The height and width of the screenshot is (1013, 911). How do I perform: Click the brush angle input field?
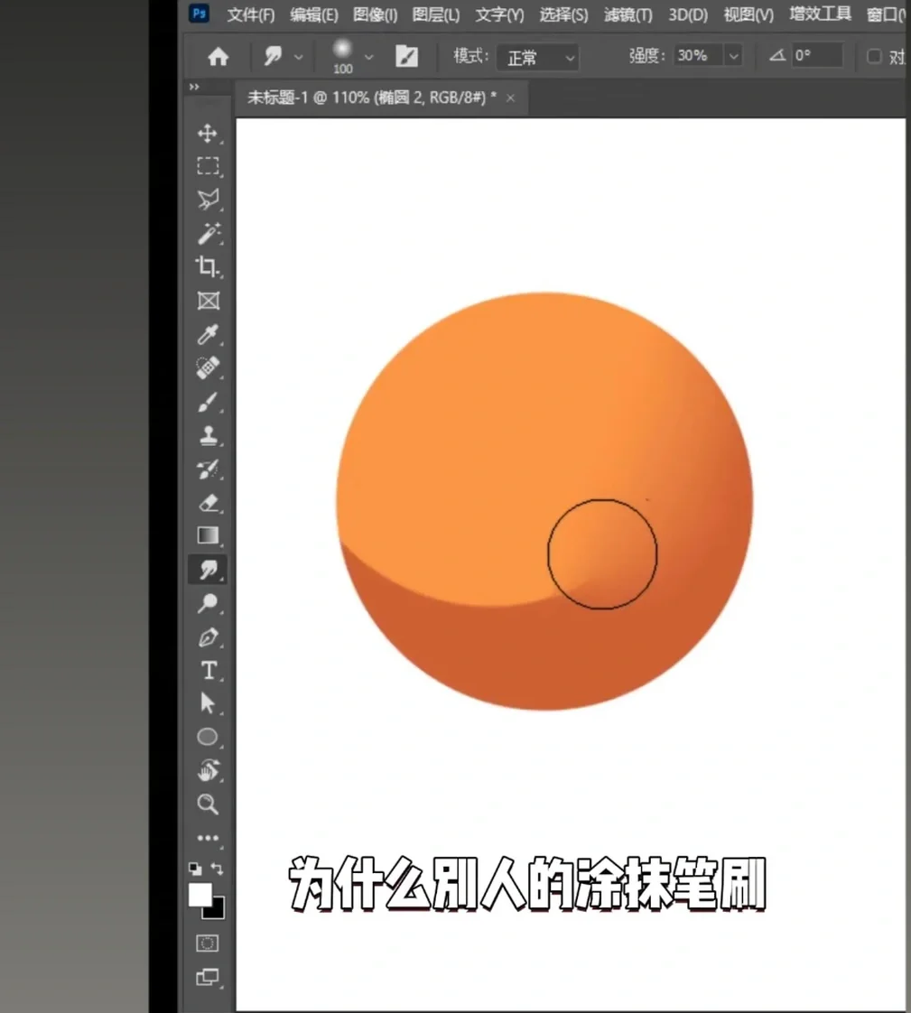tap(816, 56)
